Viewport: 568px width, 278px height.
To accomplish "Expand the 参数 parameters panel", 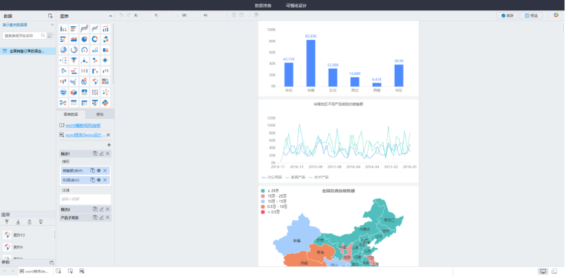I will [51, 262].
